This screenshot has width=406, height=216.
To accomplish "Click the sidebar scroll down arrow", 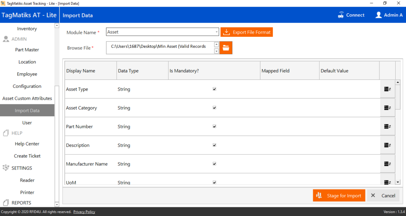I will tap(57, 205).
